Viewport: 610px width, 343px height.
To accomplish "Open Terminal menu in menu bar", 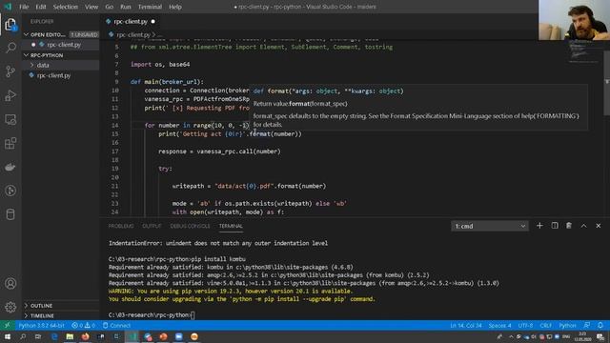I will pyautogui.click(x=150, y=7).
